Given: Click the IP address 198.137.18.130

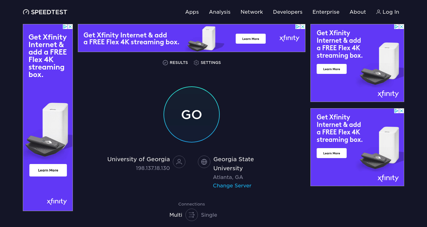Looking at the screenshot, I should pos(153,168).
